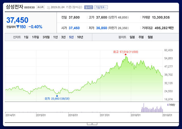The image size is (182, 129).
Task: Click the 54,853 price axis label
Action: pyautogui.click(x=169, y=58)
